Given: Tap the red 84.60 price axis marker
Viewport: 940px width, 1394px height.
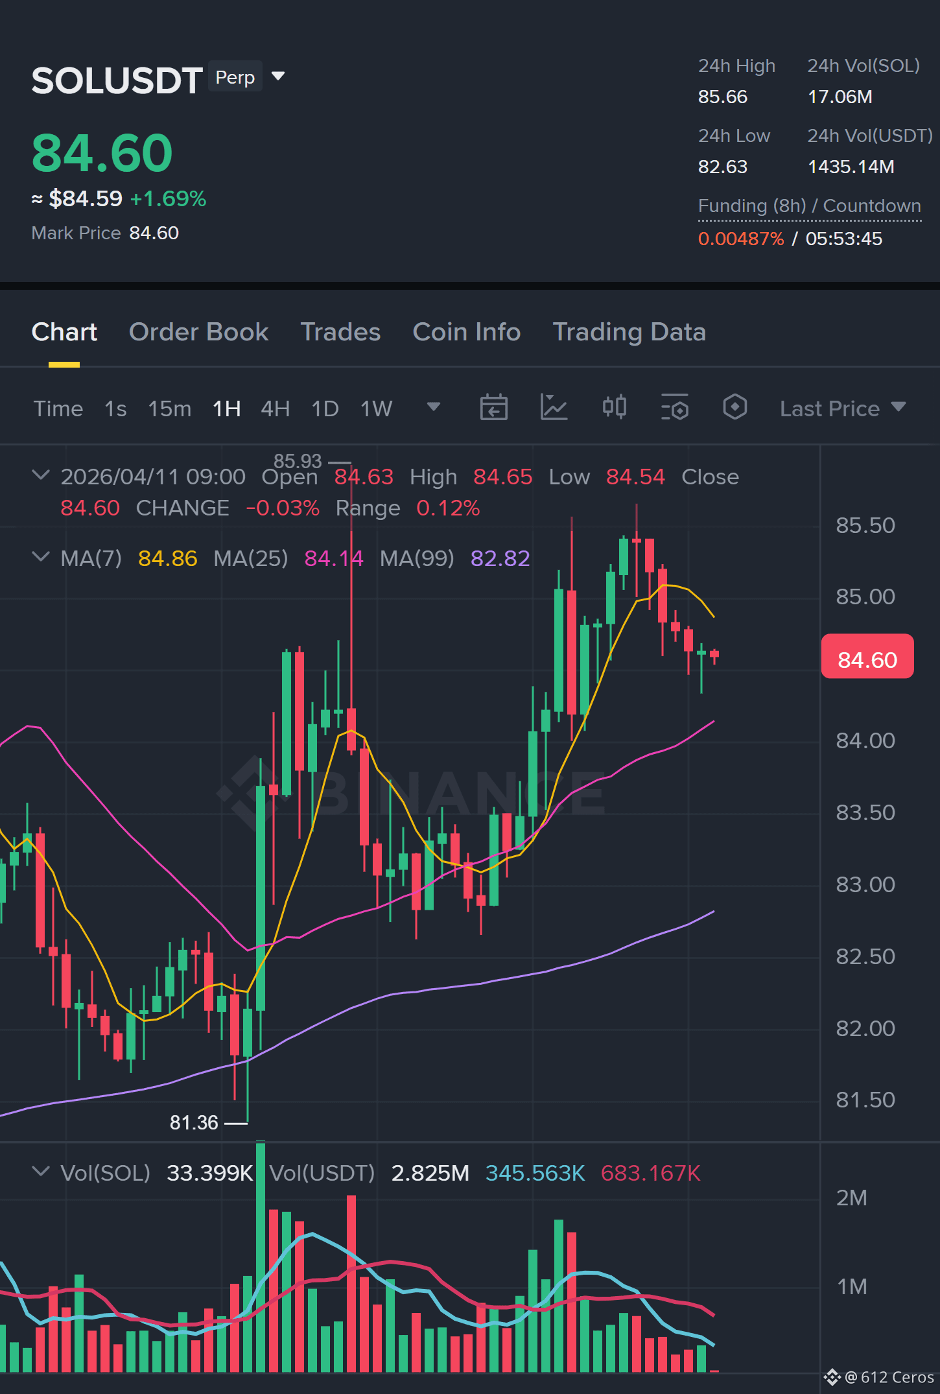Looking at the screenshot, I should 867,657.
